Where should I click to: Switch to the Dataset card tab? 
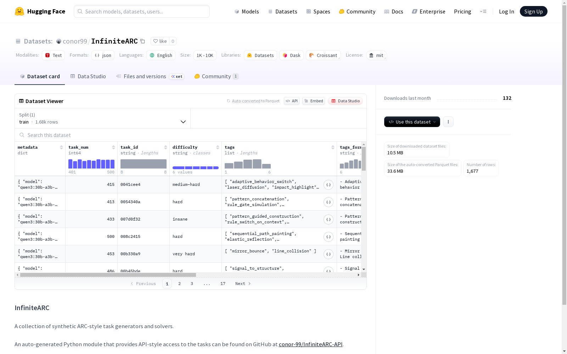point(40,76)
